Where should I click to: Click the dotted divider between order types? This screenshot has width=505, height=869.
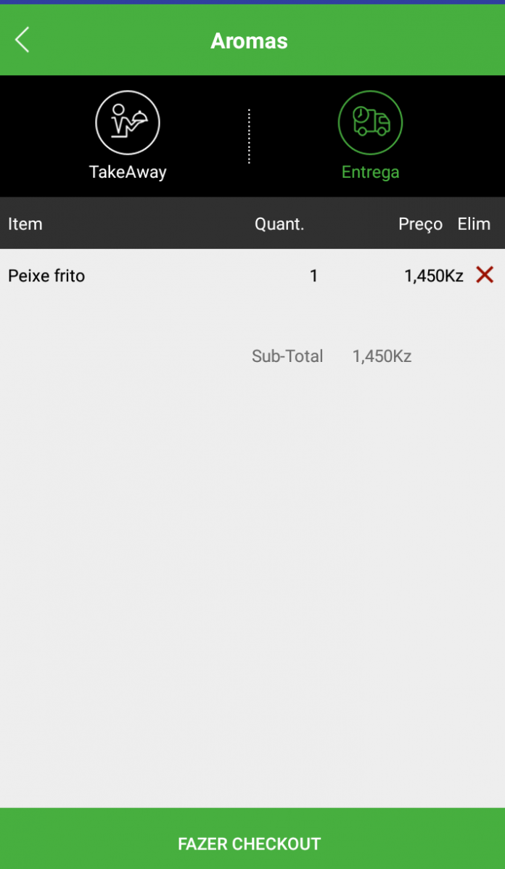point(249,136)
